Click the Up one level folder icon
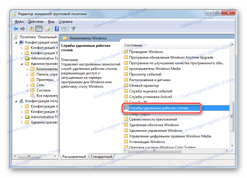 tap(32, 29)
